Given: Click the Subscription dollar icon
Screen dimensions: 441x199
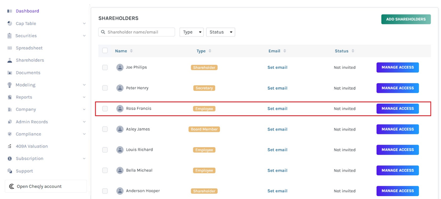Looking at the screenshot, I should click(10, 159).
